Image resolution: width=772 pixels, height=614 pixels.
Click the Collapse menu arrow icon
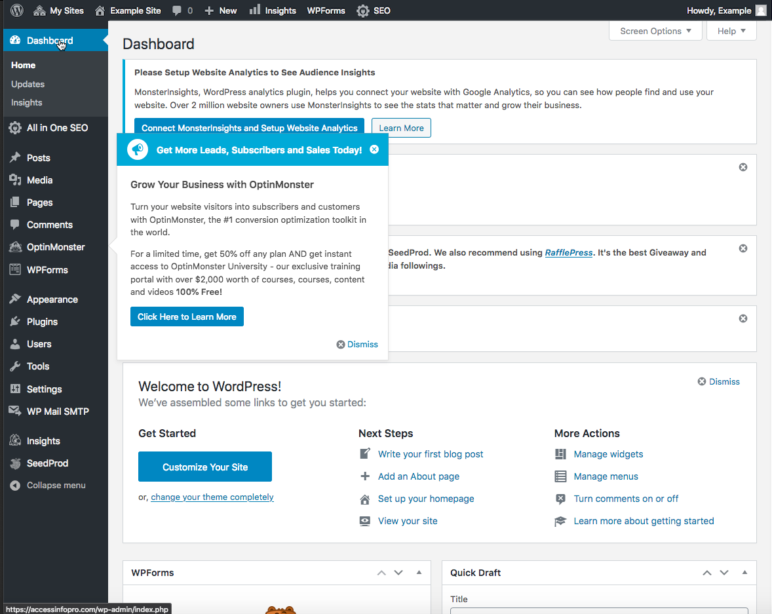point(15,486)
